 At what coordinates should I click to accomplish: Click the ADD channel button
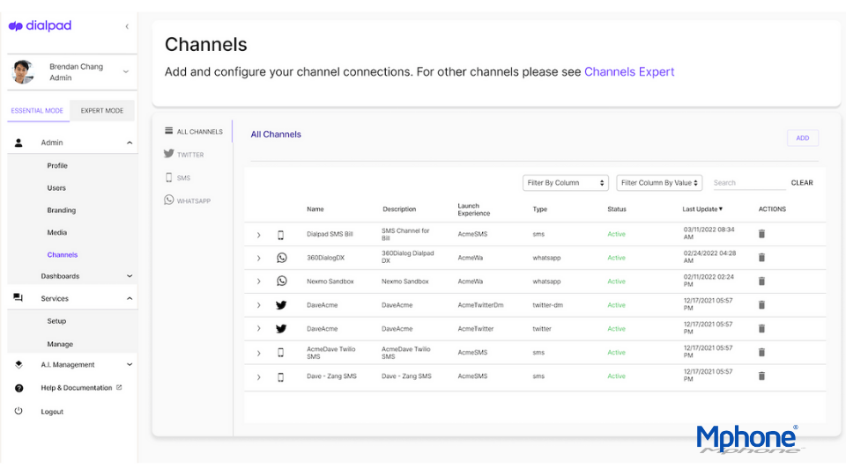[802, 138]
